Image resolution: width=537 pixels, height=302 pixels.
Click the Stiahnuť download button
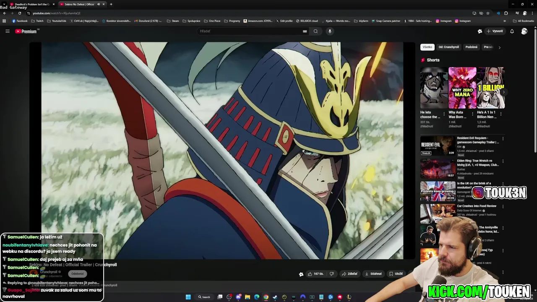(x=373, y=274)
